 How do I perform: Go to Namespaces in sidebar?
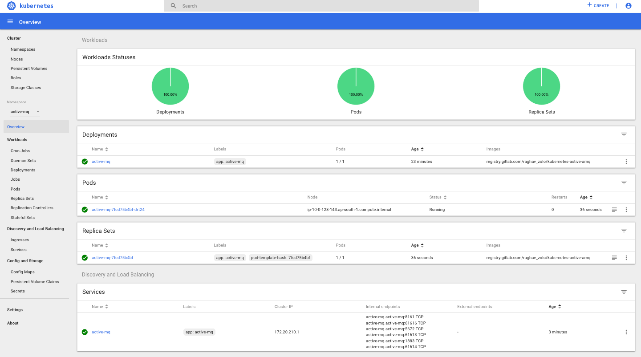pos(23,49)
